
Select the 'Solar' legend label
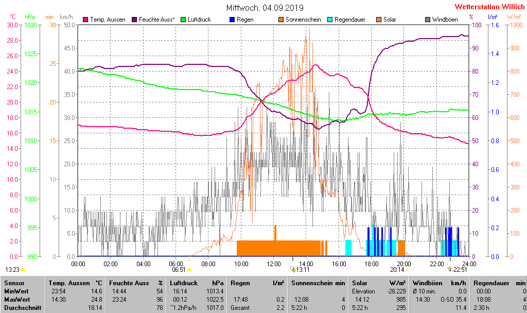(x=390, y=20)
